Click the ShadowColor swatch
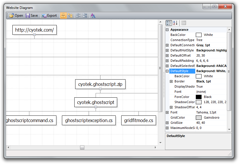 [x=199, y=102]
